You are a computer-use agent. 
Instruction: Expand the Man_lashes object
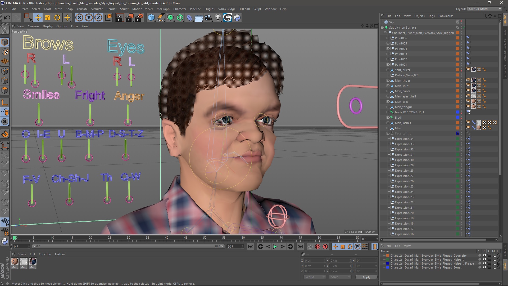click(388, 123)
